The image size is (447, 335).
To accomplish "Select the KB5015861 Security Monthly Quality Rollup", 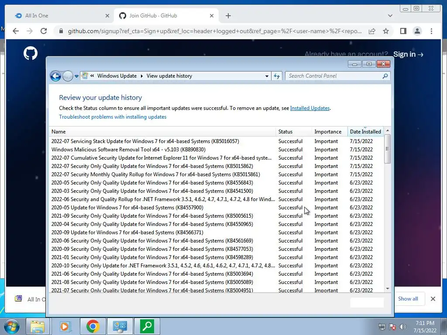I will [x=216, y=174].
